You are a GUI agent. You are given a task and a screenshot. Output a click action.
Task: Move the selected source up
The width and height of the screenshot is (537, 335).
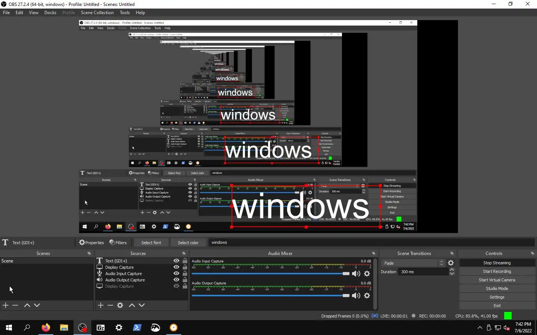tap(132, 305)
